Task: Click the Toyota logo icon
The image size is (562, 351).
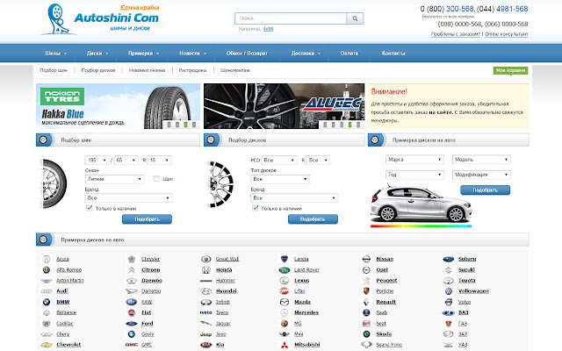Action: pyautogui.click(x=449, y=281)
